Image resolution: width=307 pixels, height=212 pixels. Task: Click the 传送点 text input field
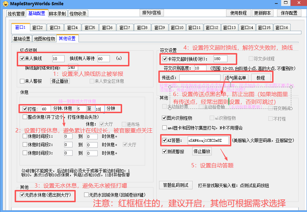pos(200,78)
